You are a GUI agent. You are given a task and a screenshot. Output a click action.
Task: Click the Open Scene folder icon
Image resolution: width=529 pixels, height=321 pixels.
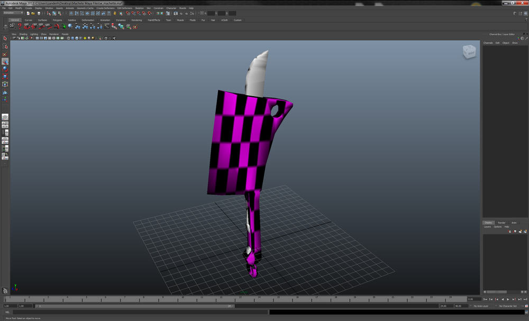coord(33,14)
